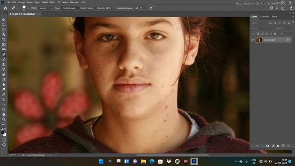Image resolution: width=295 pixels, height=166 pixels.
Task: Select the Clone Stamp tool
Action: click(4, 65)
